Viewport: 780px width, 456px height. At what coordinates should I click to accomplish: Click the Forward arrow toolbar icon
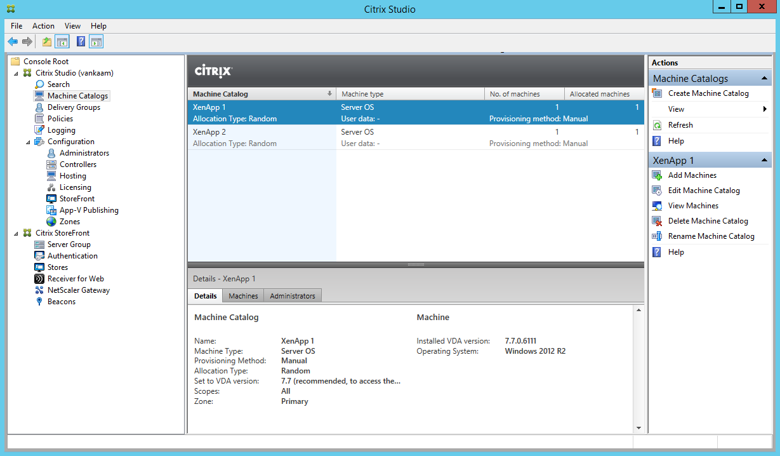(x=27, y=42)
